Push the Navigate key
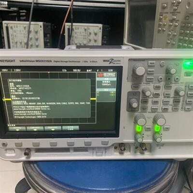The image size is (193, 193). [150, 79]
